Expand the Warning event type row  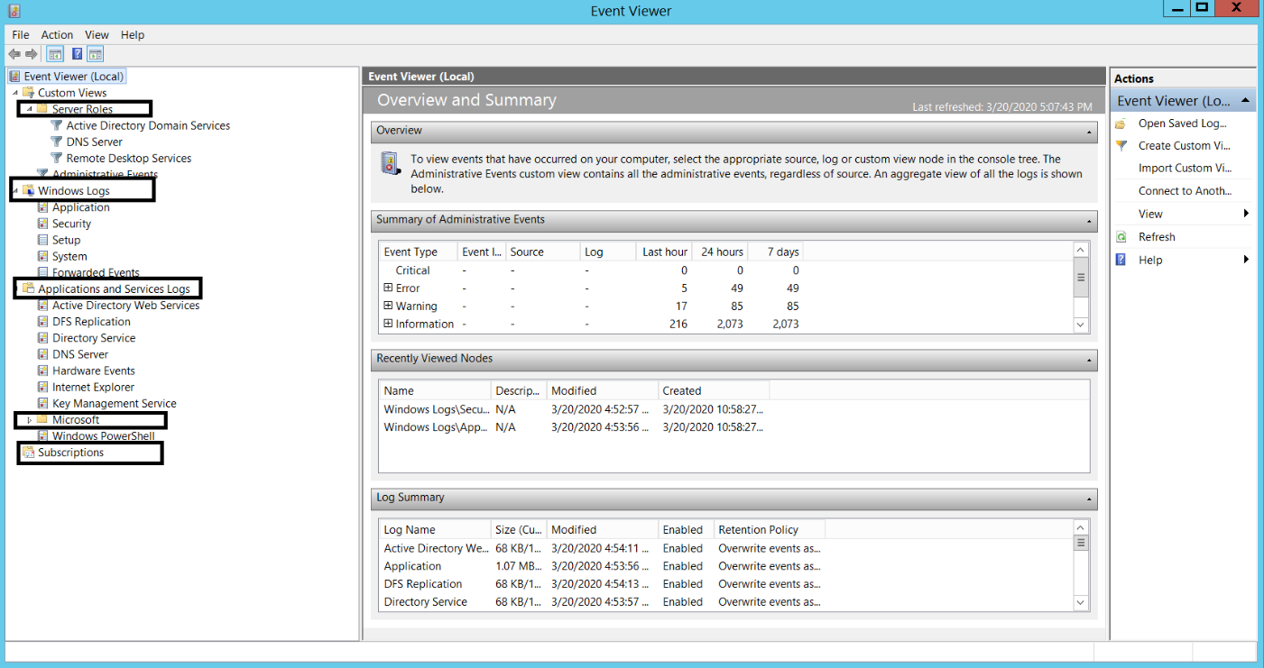coord(388,306)
